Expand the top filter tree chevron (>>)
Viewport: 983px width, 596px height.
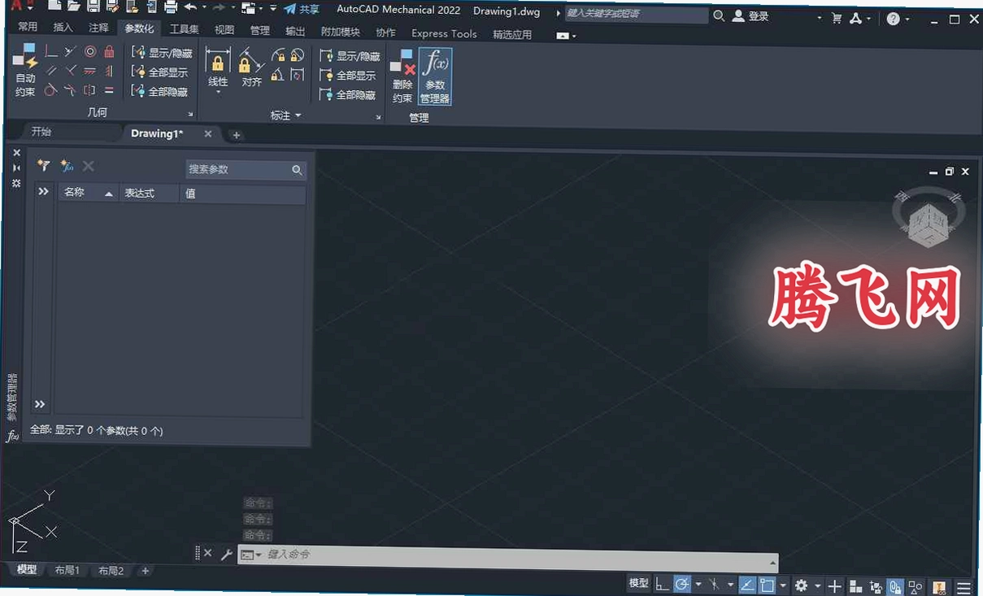[43, 192]
